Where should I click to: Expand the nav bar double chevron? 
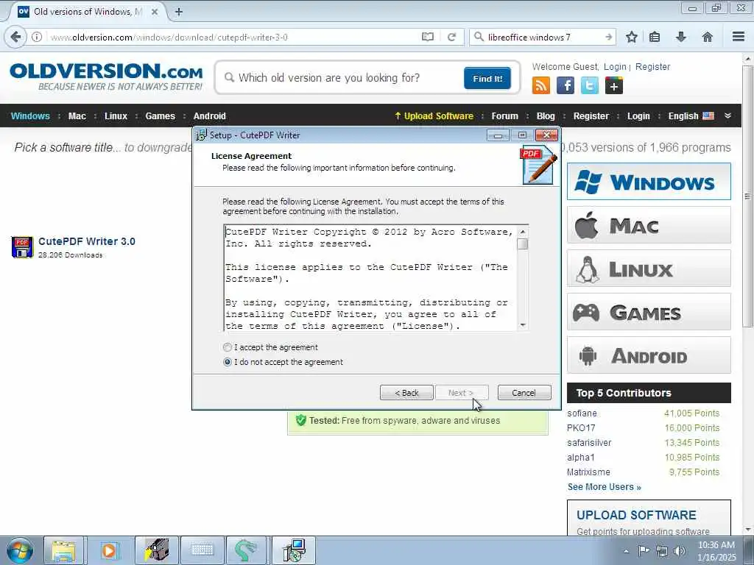pos(727,116)
